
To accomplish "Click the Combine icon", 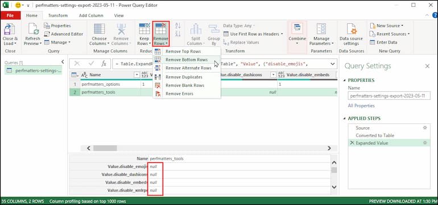I will pos(297,29).
